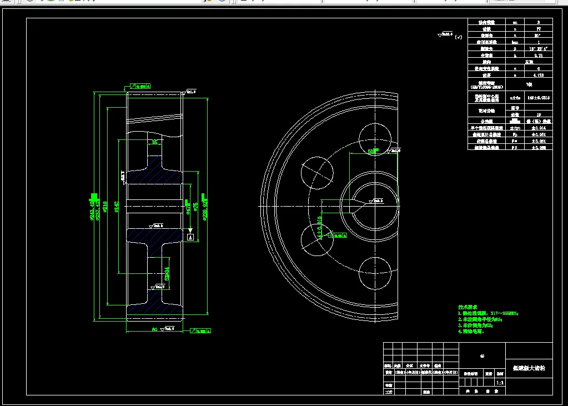Image resolution: width=568 pixels, height=406 pixels.
Task: Pick the 16 web thickness dimension
Action: pyautogui.click(x=155, y=142)
